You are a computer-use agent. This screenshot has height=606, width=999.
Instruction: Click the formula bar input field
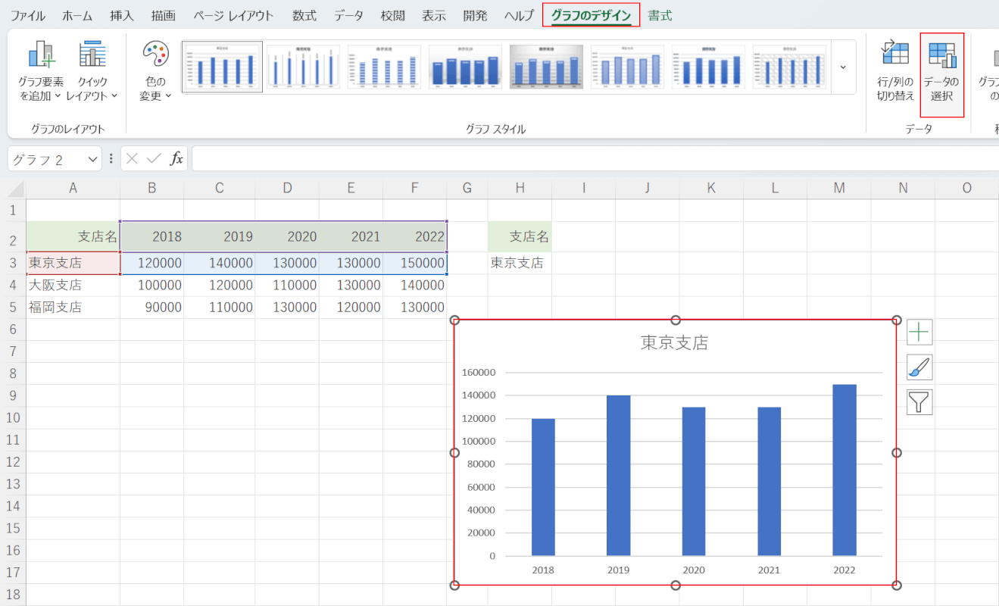point(591,158)
